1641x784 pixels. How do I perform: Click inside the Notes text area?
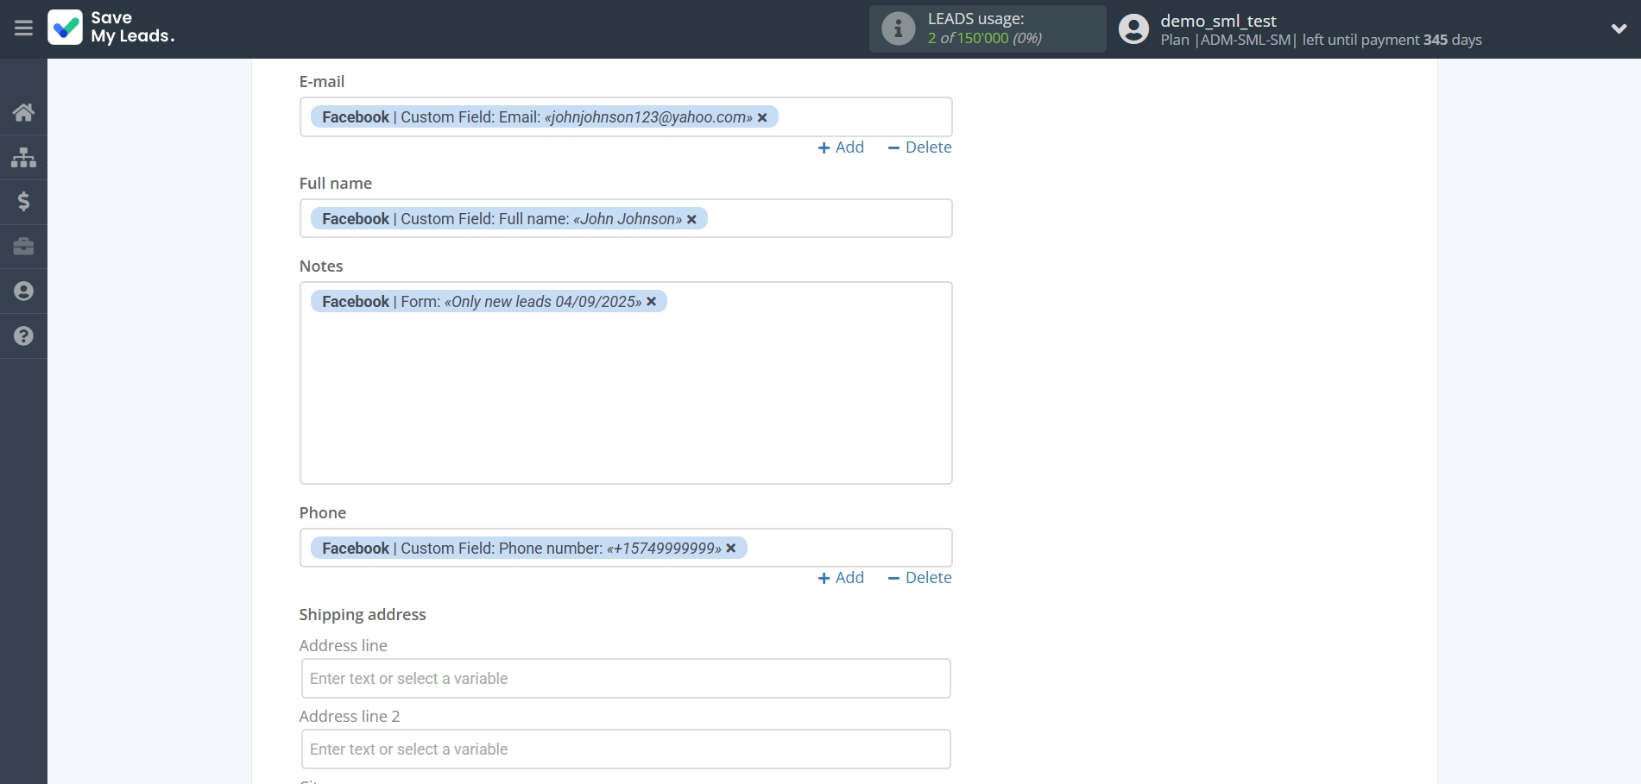click(x=625, y=388)
